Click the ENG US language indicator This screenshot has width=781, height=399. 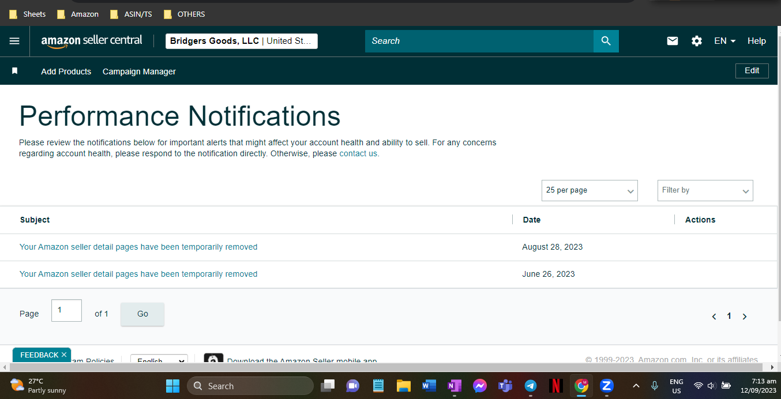click(x=677, y=386)
